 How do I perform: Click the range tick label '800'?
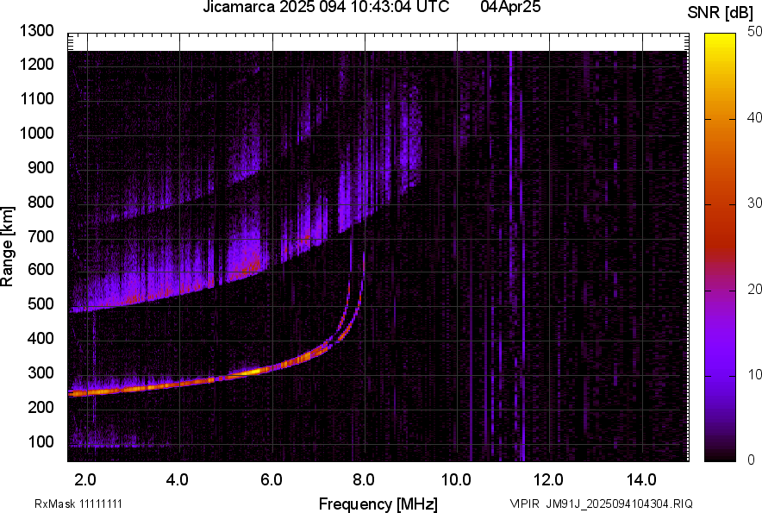click(41, 201)
